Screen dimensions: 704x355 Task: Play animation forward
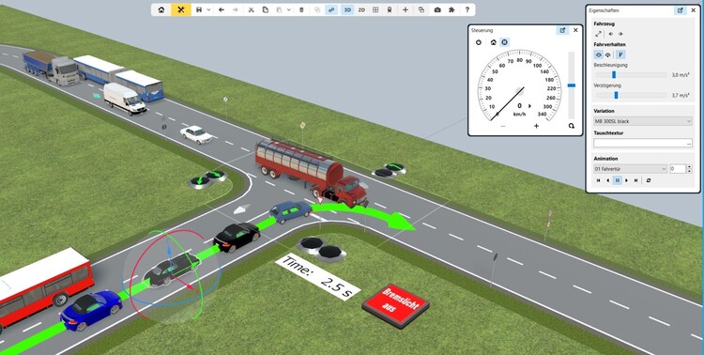point(627,180)
